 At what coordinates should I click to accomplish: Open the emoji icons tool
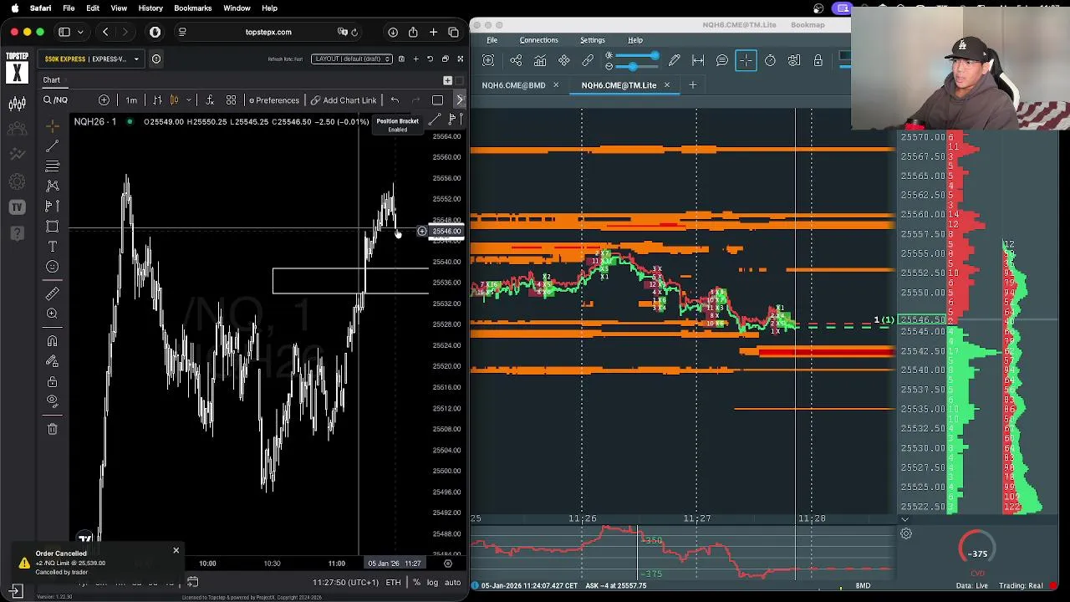click(53, 267)
